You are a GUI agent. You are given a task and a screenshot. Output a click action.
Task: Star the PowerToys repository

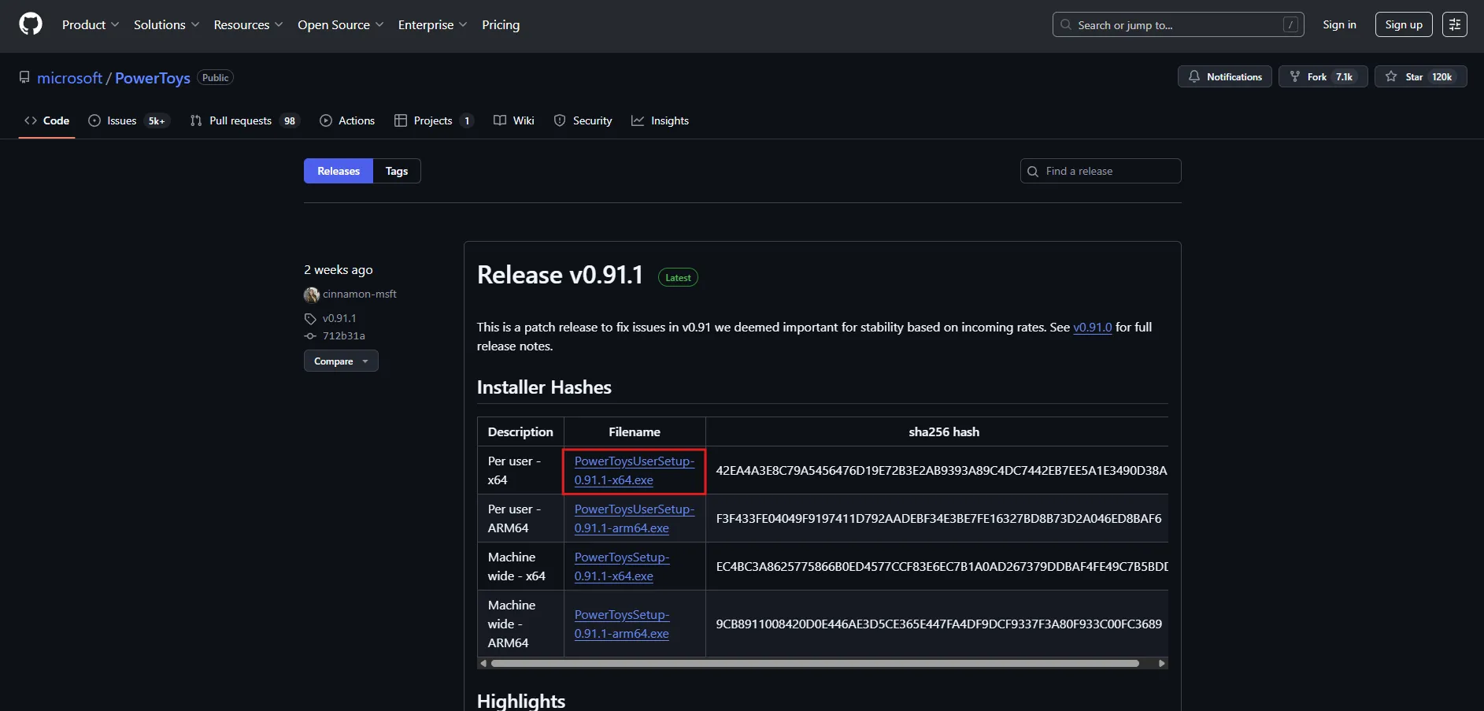pyautogui.click(x=1420, y=76)
